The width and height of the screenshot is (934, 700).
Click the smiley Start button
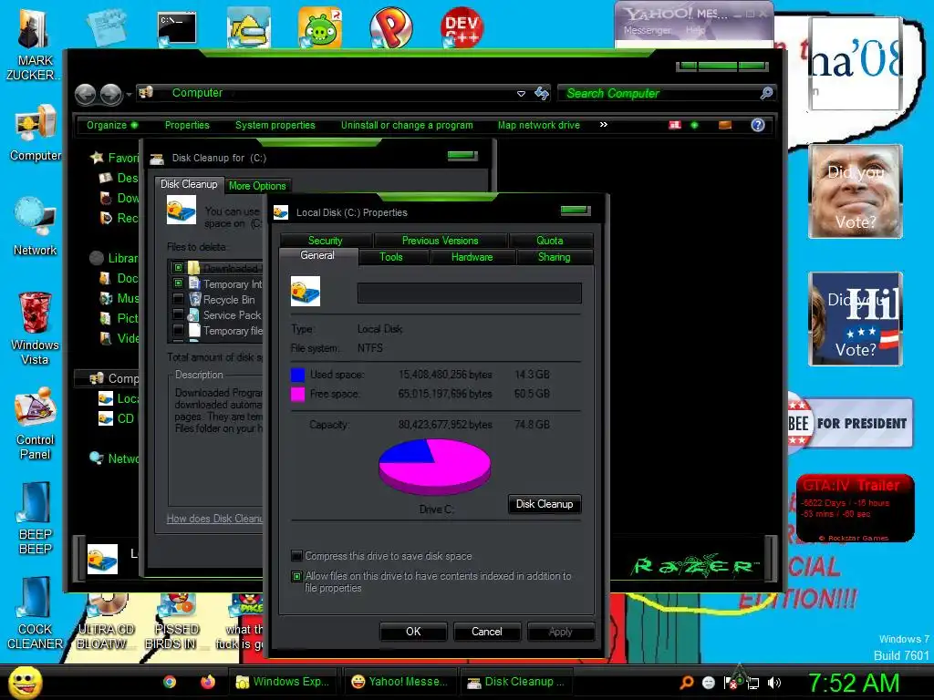click(x=25, y=682)
